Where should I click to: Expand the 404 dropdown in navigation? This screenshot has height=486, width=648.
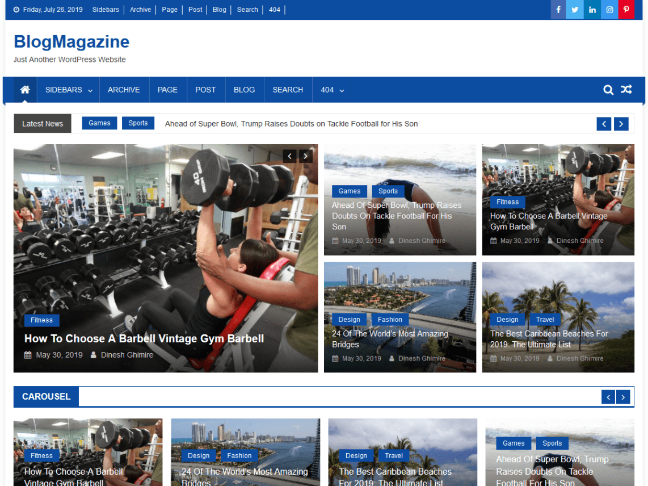(x=333, y=89)
